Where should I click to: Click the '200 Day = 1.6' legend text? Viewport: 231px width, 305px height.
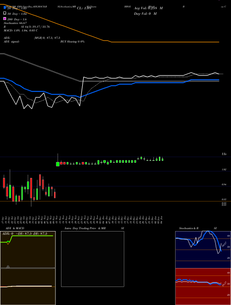point(17,19)
